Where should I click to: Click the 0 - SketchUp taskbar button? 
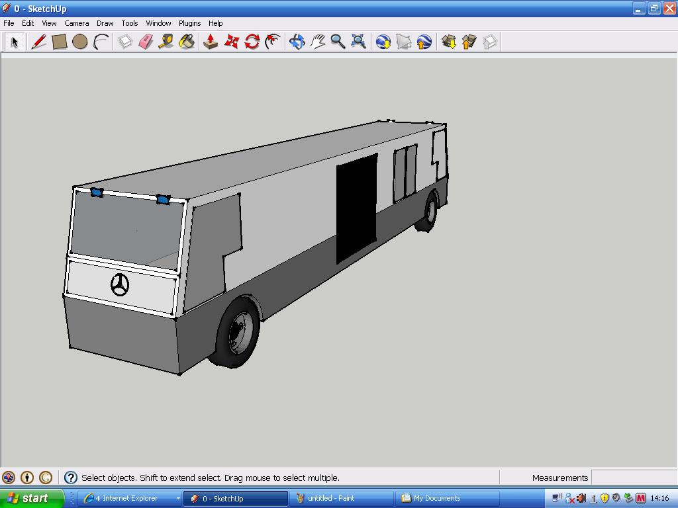tap(235, 498)
